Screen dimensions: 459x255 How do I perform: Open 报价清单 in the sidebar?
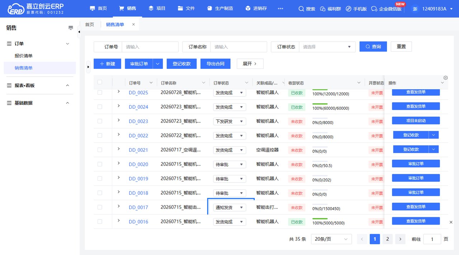coord(24,56)
